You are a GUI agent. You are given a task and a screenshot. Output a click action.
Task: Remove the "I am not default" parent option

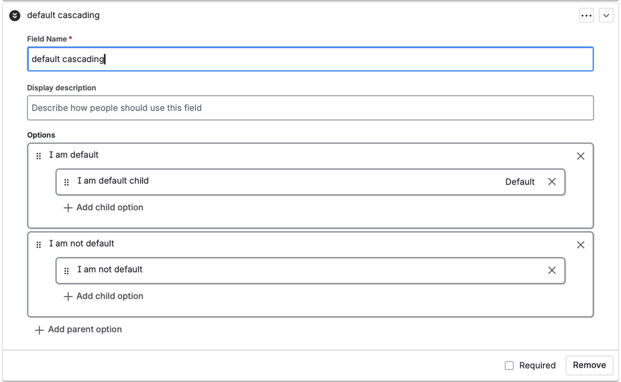click(x=581, y=245)
